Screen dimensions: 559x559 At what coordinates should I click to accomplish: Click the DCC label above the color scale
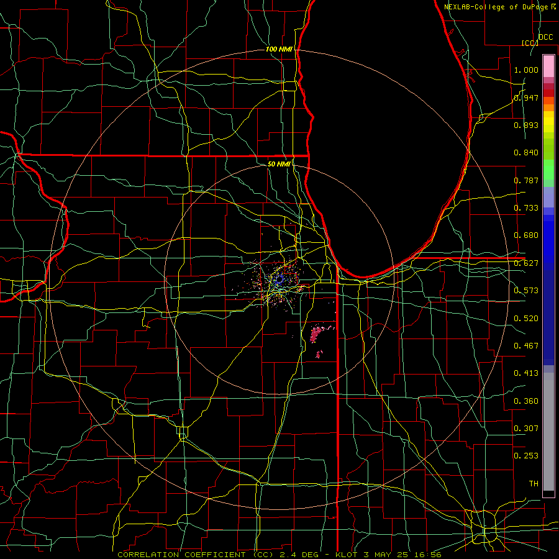[x=546, y=37]
